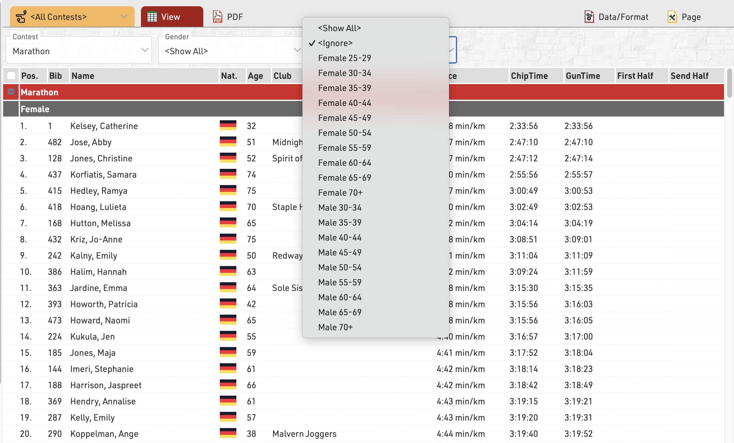Viewport: 734px width, 443px height.
Task: Click German flag for Kelsey, Catherine
Action: coord(228,126)
